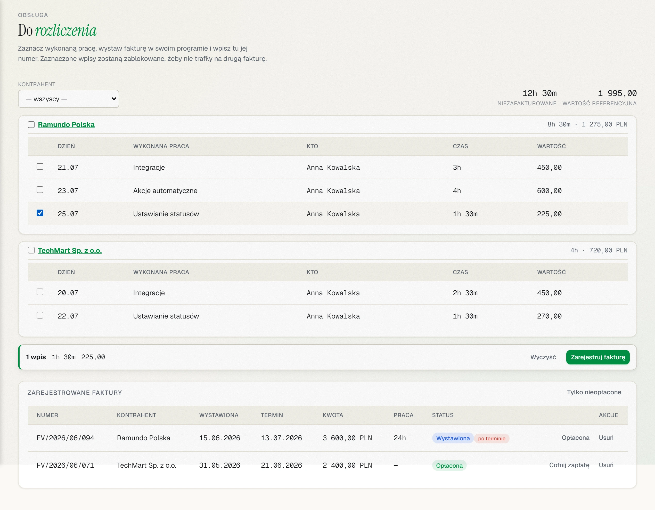
Task: Tick the Ramundo Polska group checkbox
Action: (x=31, y=125)
